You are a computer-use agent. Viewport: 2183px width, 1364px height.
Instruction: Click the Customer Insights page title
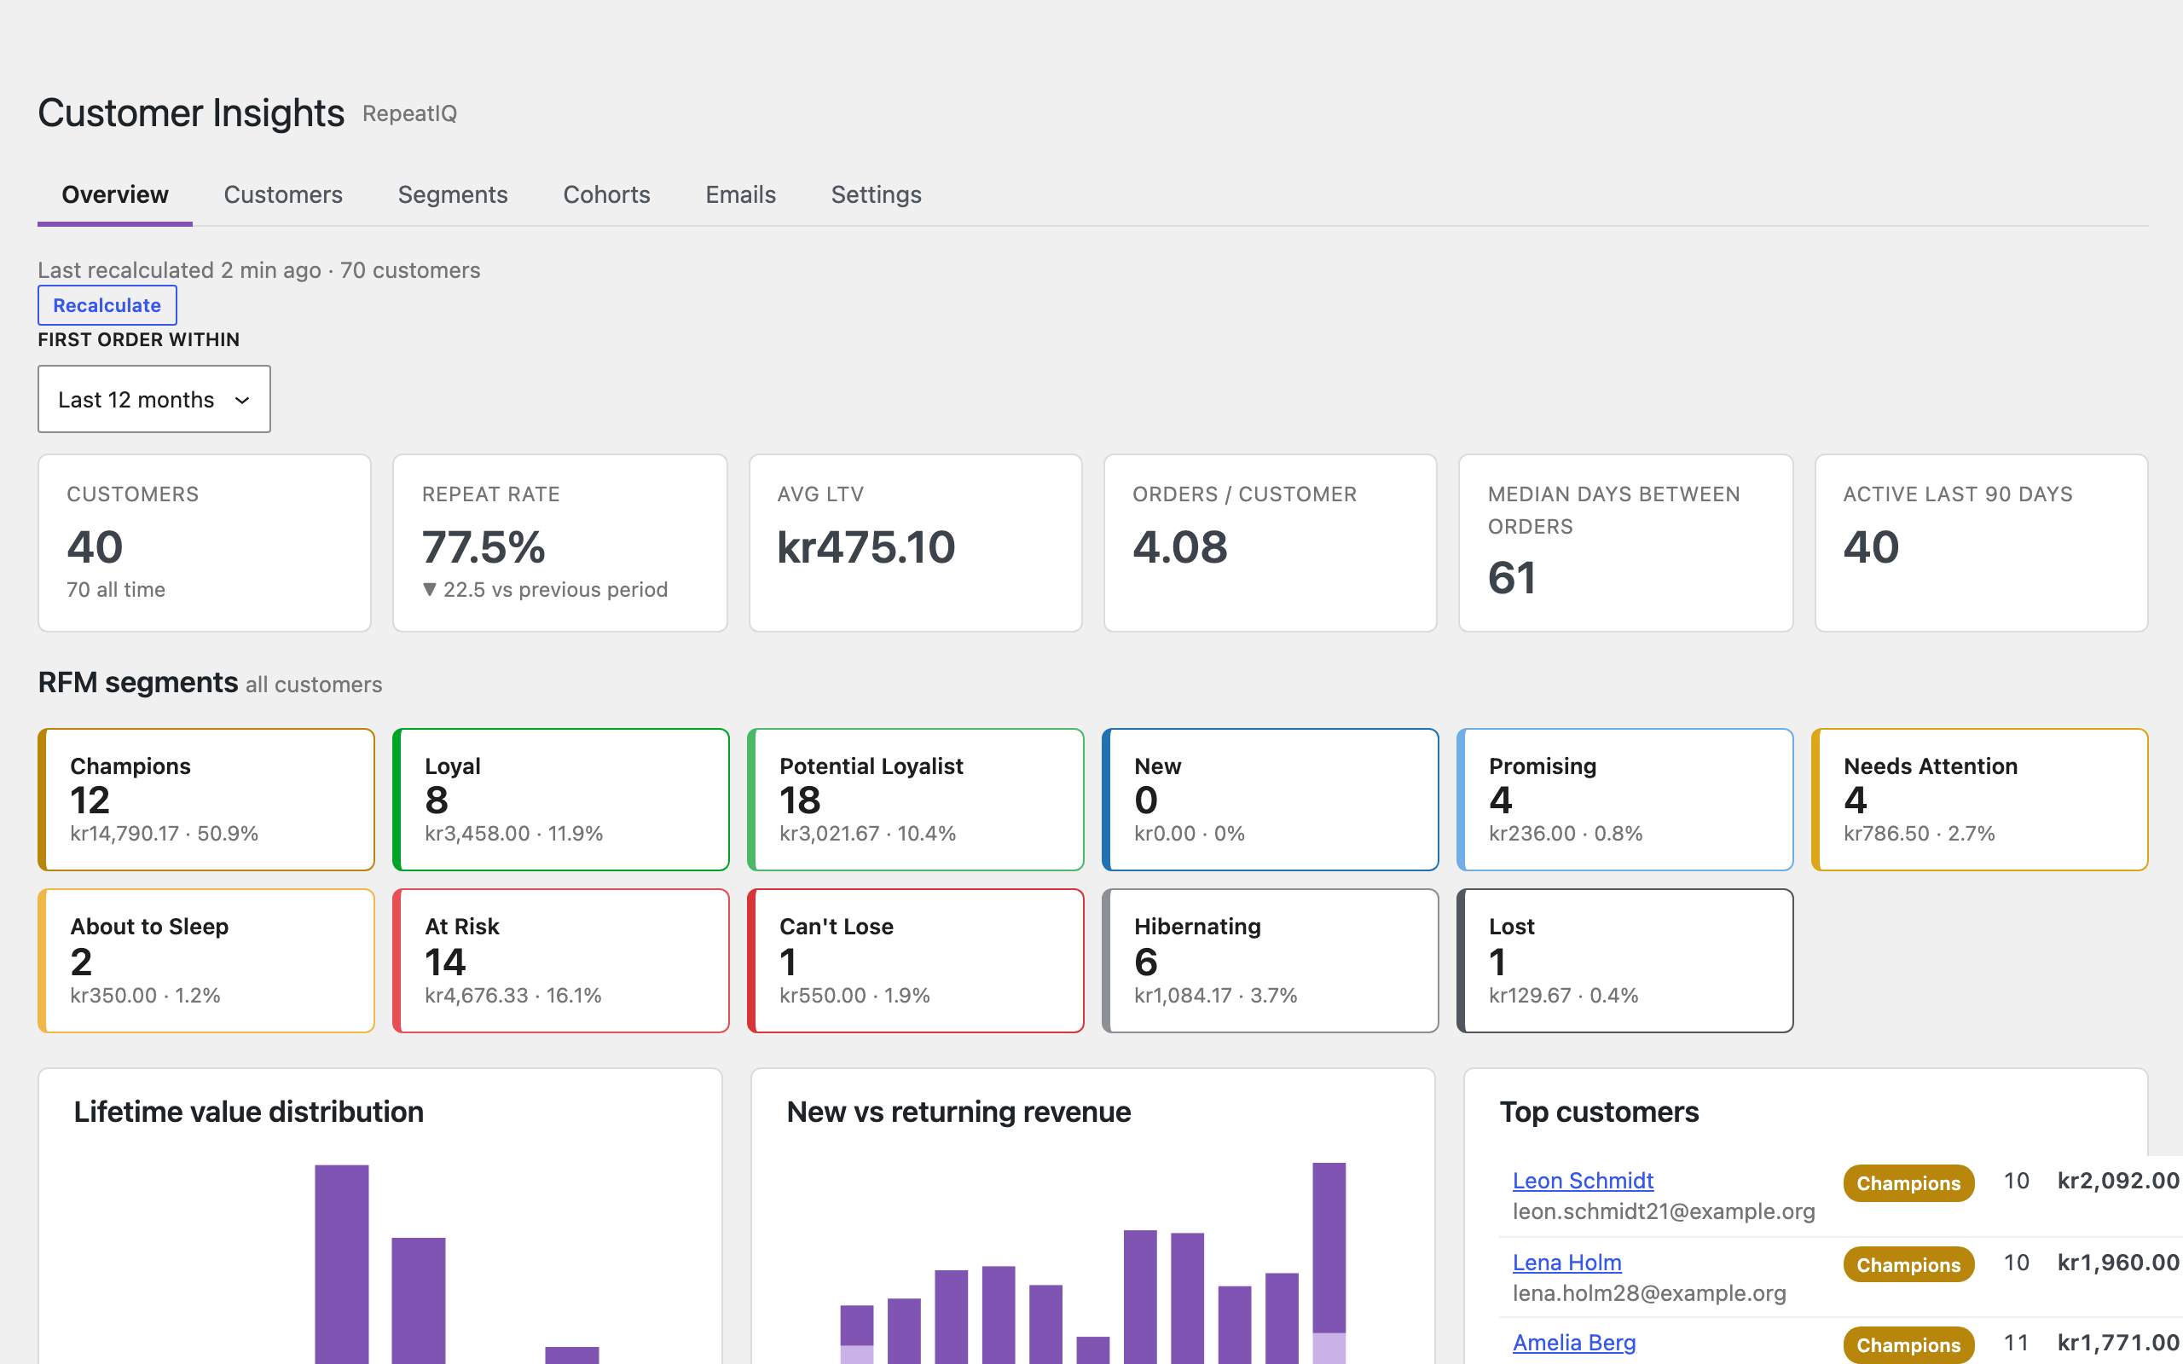tap(191, 113)
